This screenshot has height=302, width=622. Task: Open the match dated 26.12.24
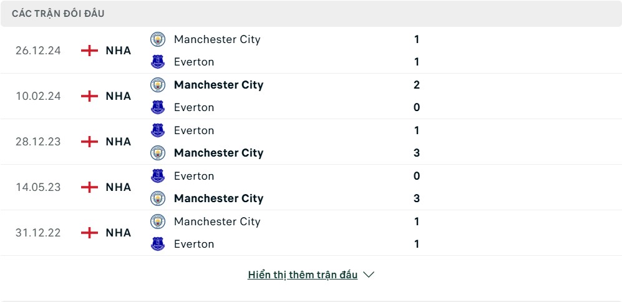point(311,51)
